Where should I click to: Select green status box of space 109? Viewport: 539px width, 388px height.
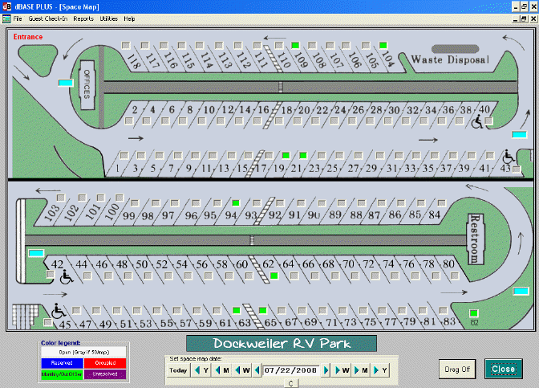[x=295, y=45]
